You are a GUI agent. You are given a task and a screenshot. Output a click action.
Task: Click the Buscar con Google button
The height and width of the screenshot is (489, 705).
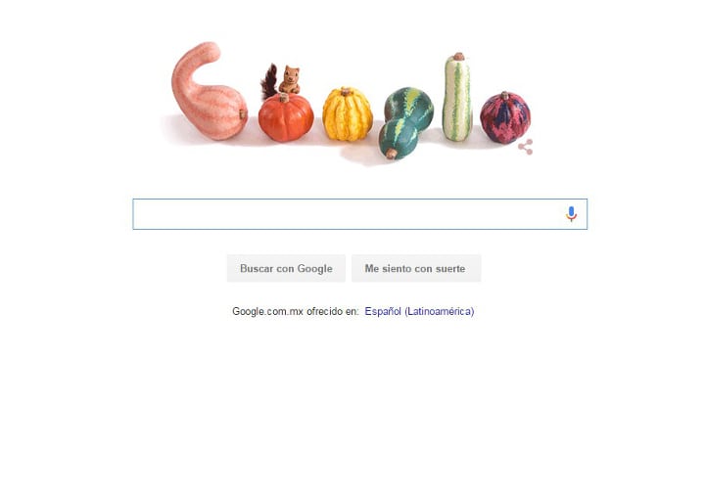[286, 269]
